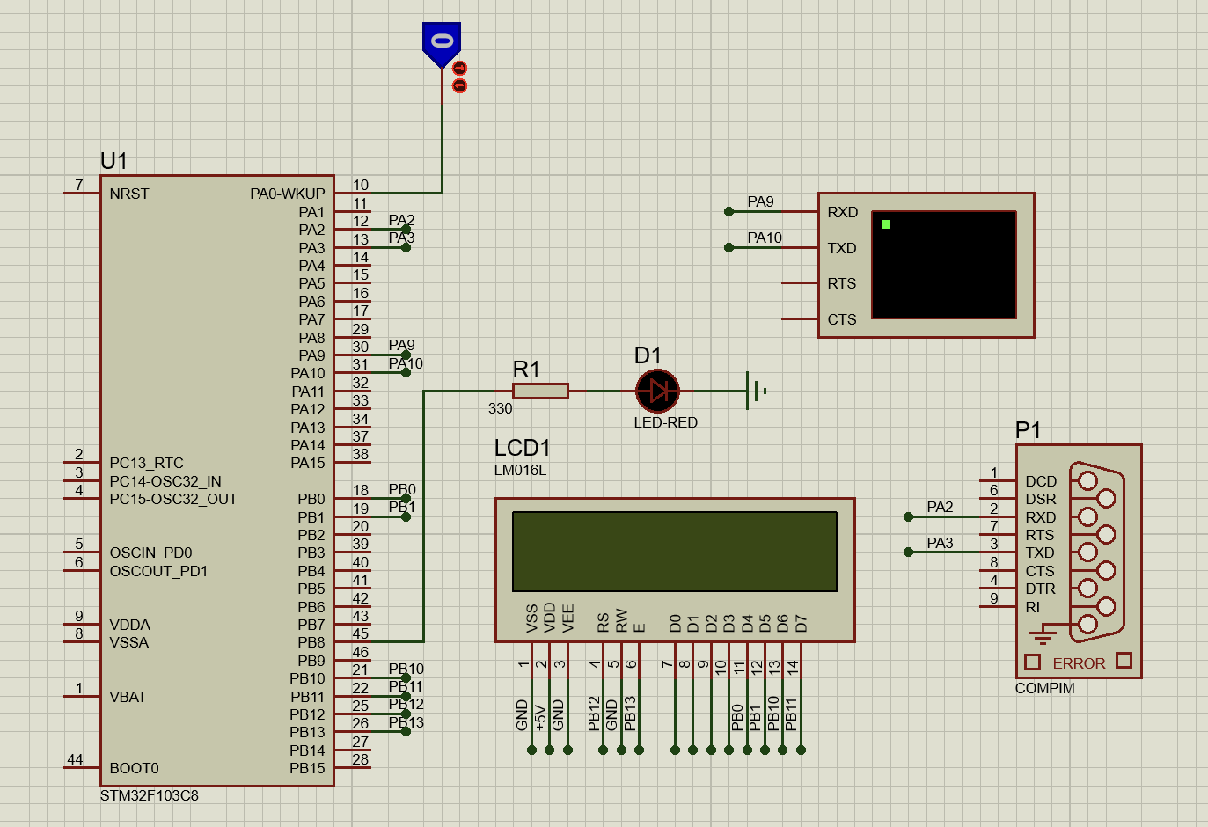The width and height of the screenshot is (1208, 827).
Task: Click the RW pin label on LCD1
Action: pos(621,621)
